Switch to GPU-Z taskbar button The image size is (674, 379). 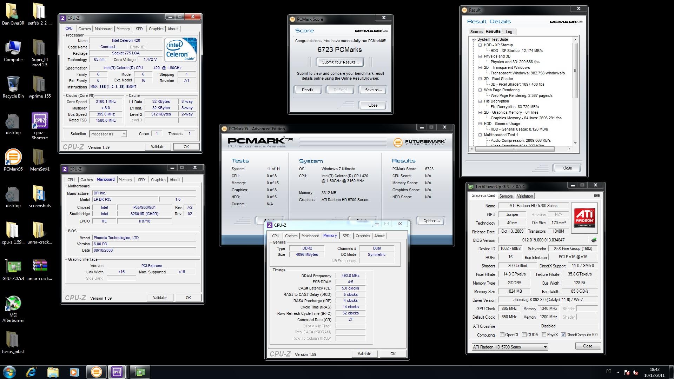coord(140,372)
